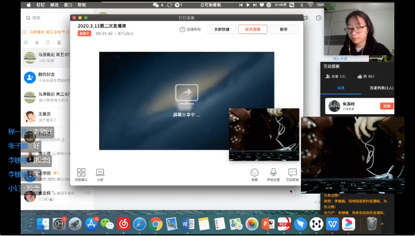
Task: Click the 屏幕分享中 screen share preview
Action: tap(187, 101)
